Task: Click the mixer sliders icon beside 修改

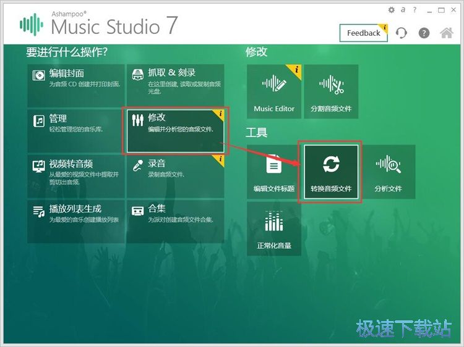Action: [137, 120]
